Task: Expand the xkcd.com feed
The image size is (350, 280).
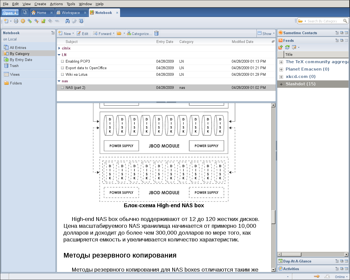Action: click(x=281, y=77)
